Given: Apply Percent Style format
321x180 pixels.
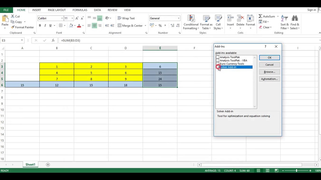Looking at the screenshot, I should pos(160,25).
